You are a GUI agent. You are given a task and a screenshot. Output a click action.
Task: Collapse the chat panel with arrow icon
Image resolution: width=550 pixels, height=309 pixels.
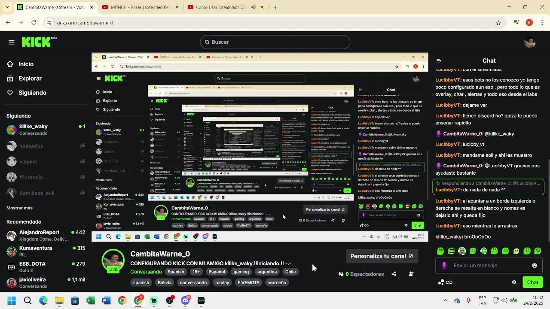click(x=438, y=61)
